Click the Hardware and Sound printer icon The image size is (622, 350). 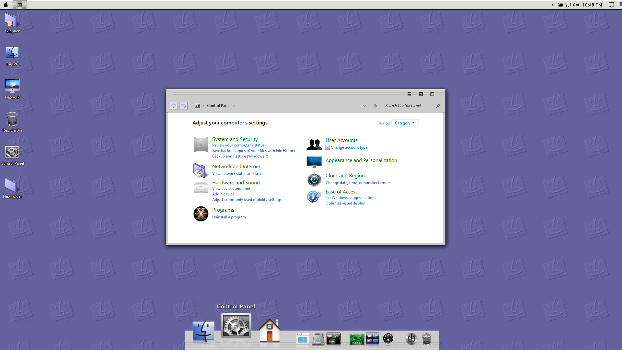pyautogui.click(x=201, y=188)
